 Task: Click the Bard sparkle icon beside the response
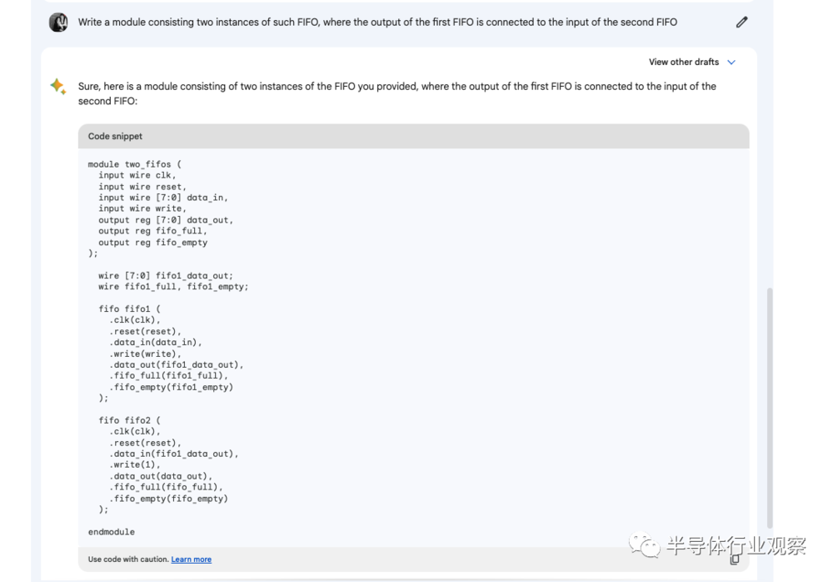tap(58, 87)
